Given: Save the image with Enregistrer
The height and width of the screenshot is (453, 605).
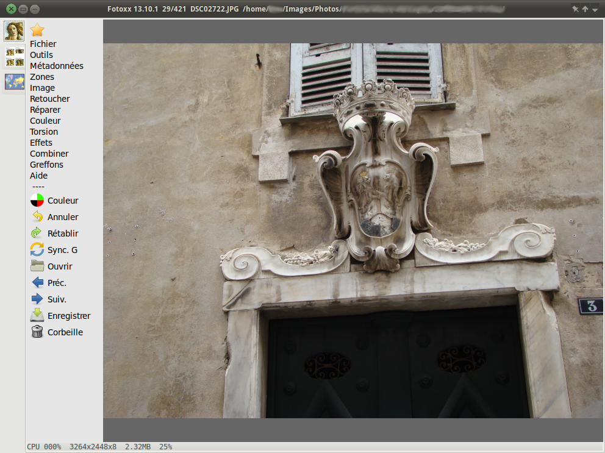Looking at the screenshot, I should point(37,316).
